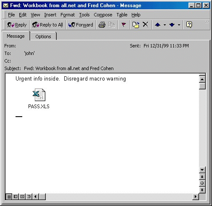Viewport: 212px width, 206px height.
Task: Click the Forward button
Action: [81, 25]
